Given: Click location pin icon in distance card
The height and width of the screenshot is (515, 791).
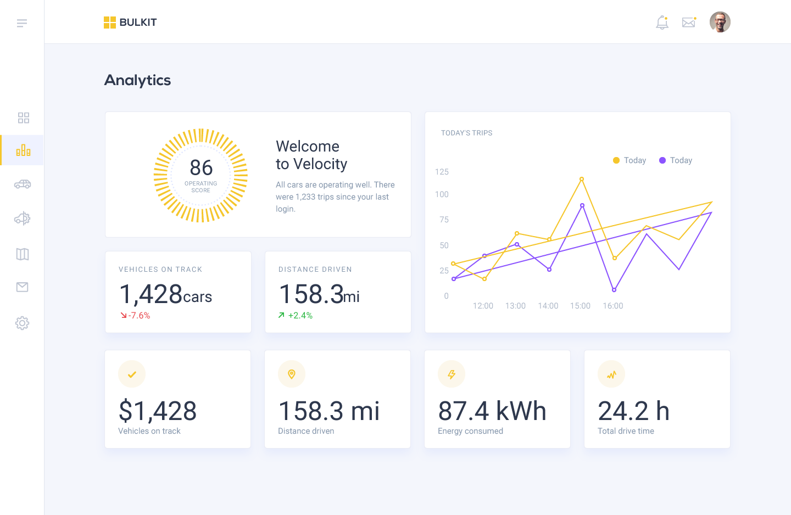Looking at the screenshot, I should [292, 374].
